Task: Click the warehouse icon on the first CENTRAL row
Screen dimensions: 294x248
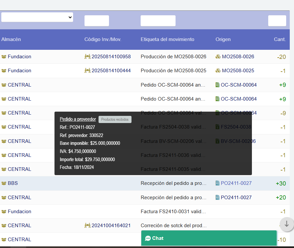Action: pos(4,85)
